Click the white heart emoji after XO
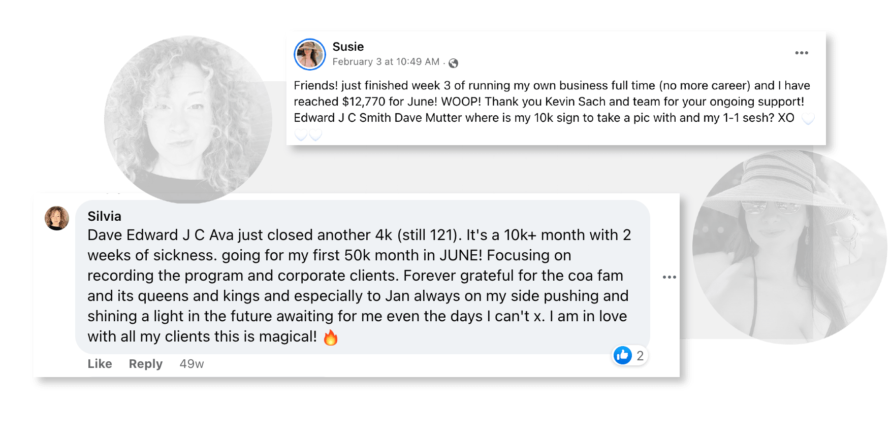This screenshot has width=892, height=440. point(808,119)
